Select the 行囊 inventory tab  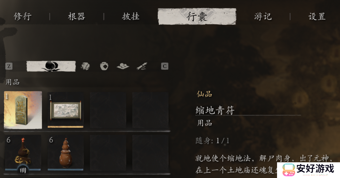(197, 16)
